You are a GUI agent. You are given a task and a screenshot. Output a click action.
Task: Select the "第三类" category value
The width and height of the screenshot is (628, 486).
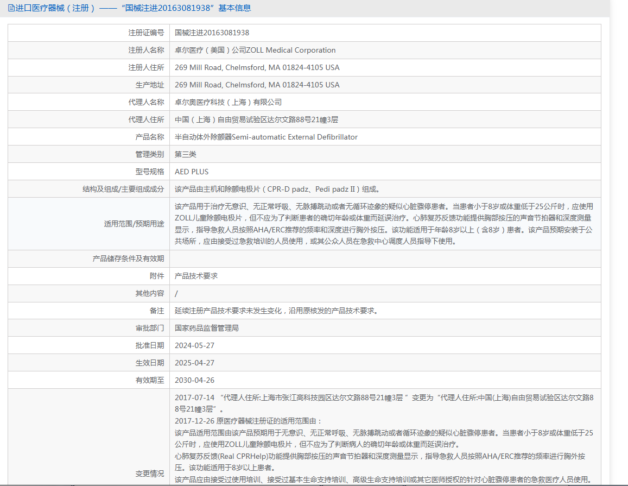(x=186, y=154)
